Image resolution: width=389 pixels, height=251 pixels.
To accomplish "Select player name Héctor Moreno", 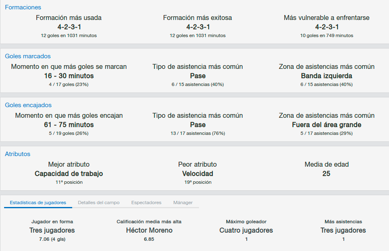I will click(149, 230).
